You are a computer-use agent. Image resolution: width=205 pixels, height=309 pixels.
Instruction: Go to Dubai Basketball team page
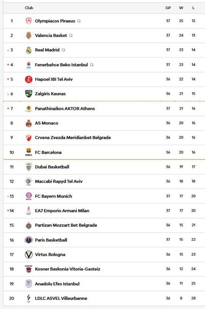coord(52,167)
